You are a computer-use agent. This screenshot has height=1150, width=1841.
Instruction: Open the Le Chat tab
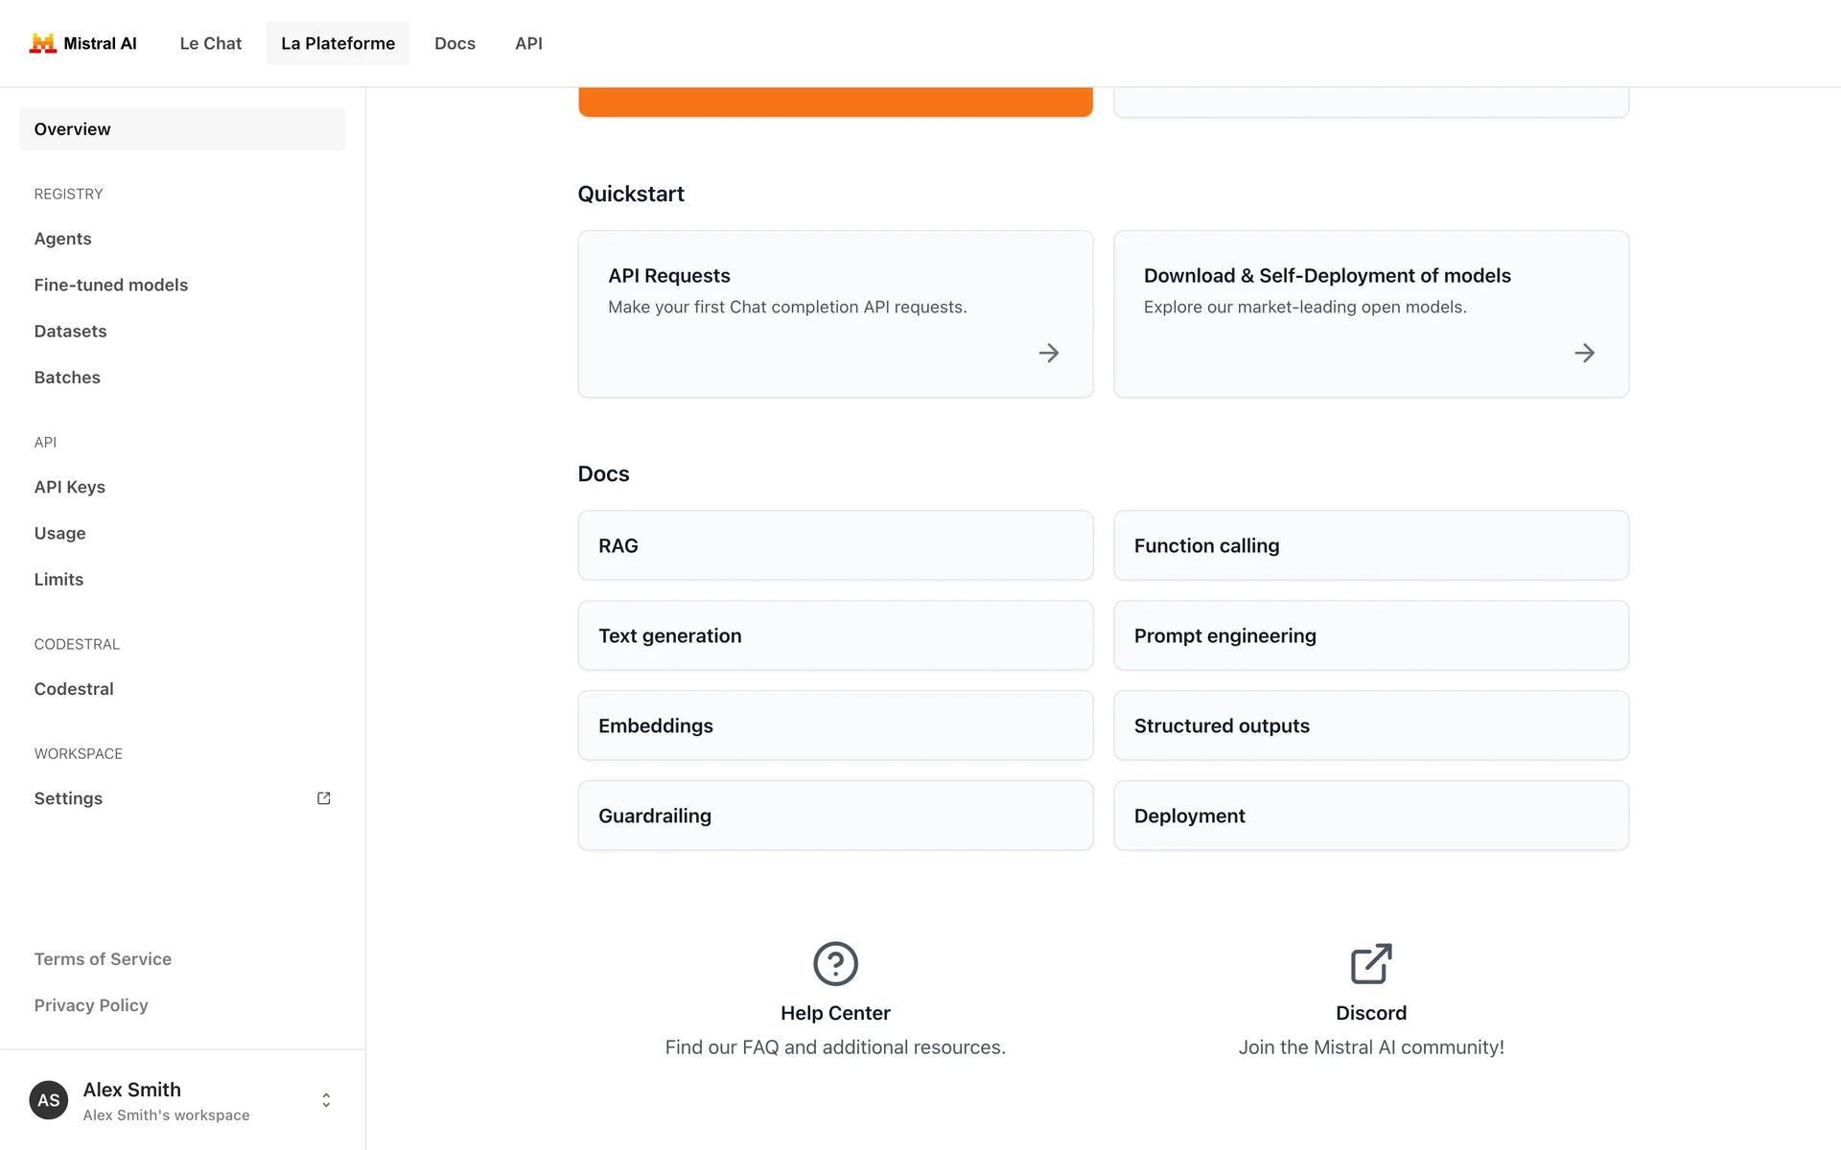(x=210, y=43)
